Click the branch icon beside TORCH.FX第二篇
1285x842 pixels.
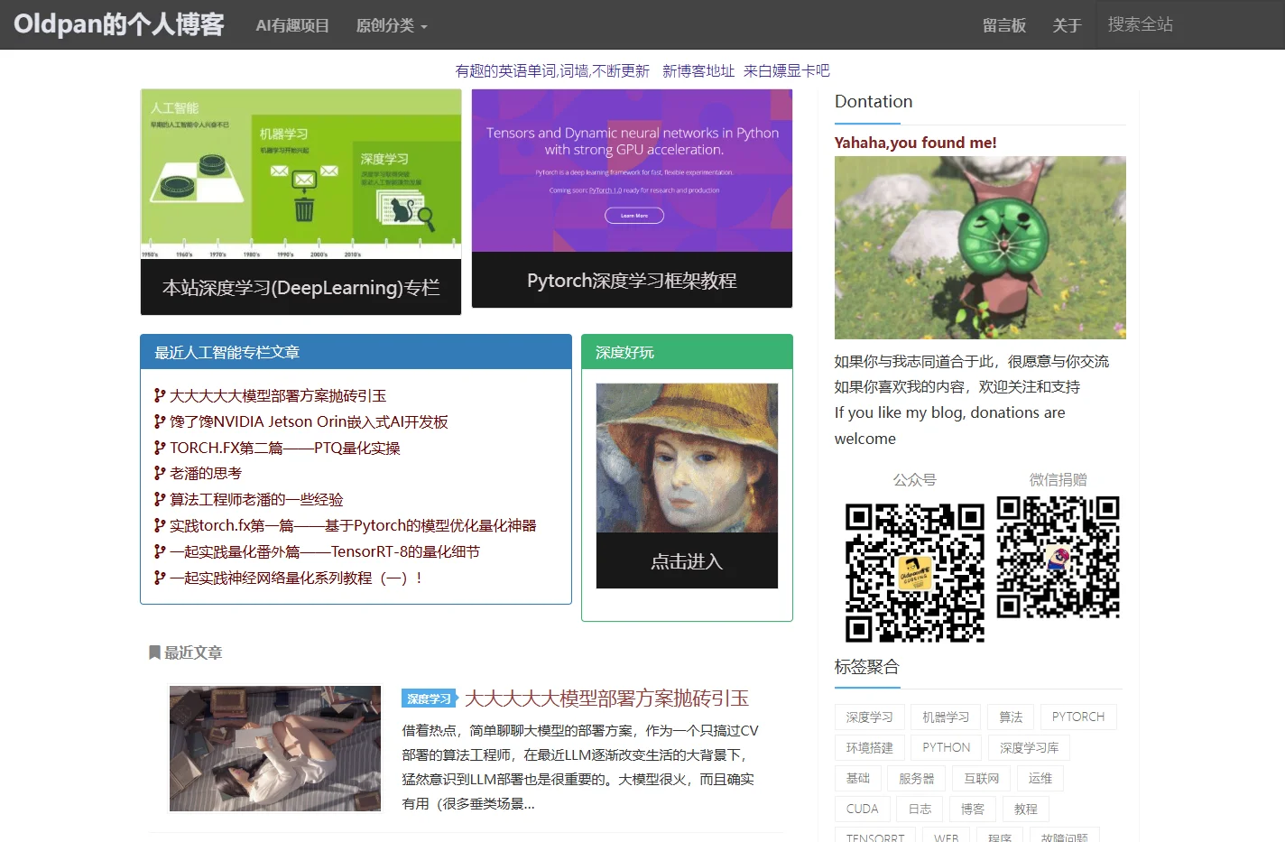[x=160, y=448]
